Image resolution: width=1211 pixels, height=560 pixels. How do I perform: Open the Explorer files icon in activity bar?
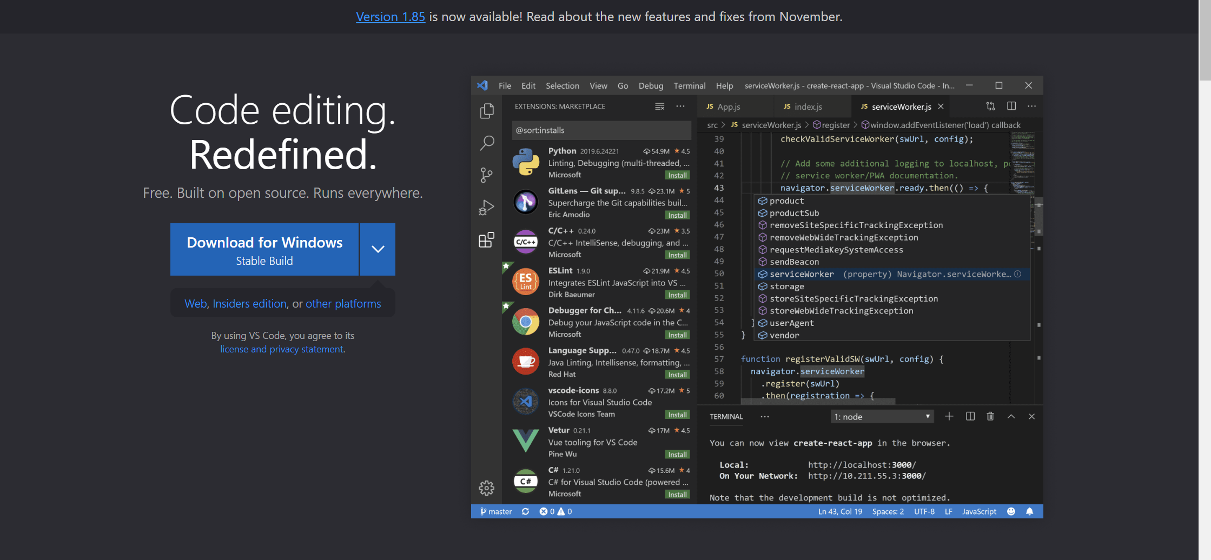pyautogui.click(x=487, y=111)
